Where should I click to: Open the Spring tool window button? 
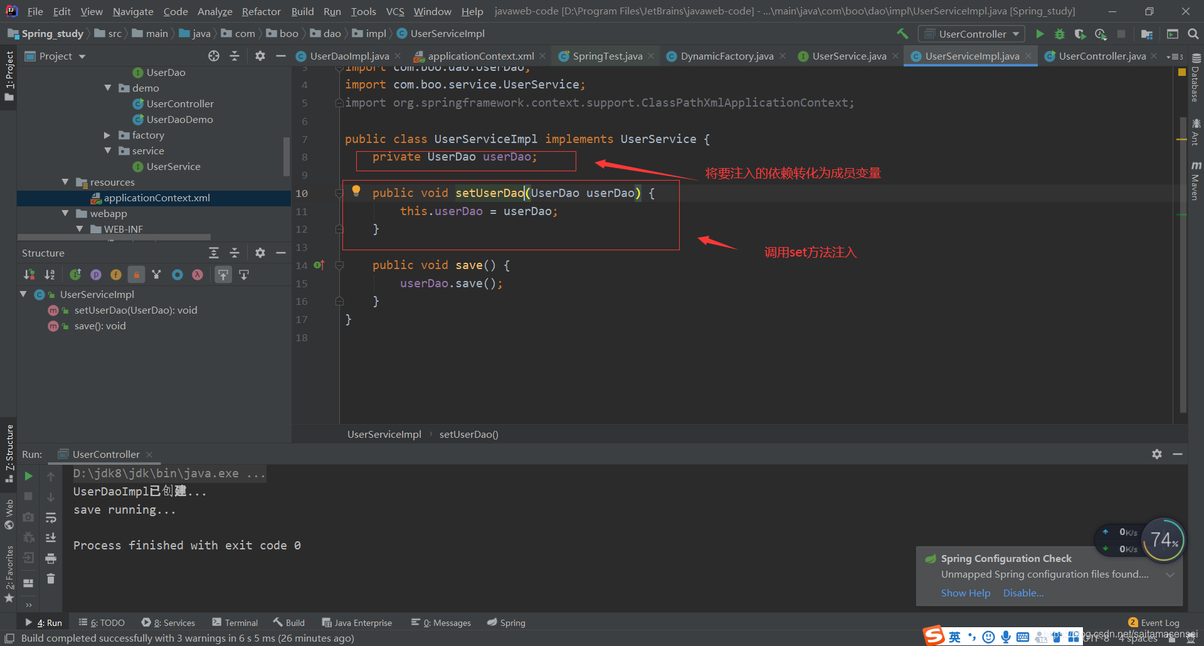(507, 623)
